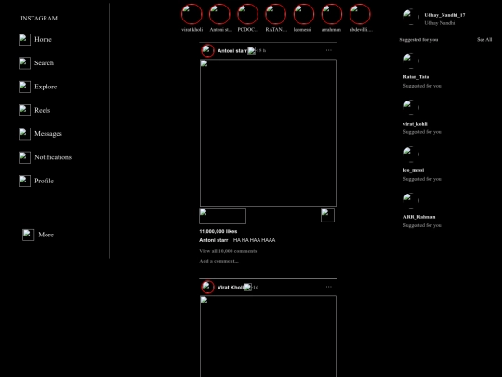Image resolution: width=502 pixels, height=377 pixels.
Task: Click leo_messi suggested username
Action: pyautogui.click(x=414, y=170)
